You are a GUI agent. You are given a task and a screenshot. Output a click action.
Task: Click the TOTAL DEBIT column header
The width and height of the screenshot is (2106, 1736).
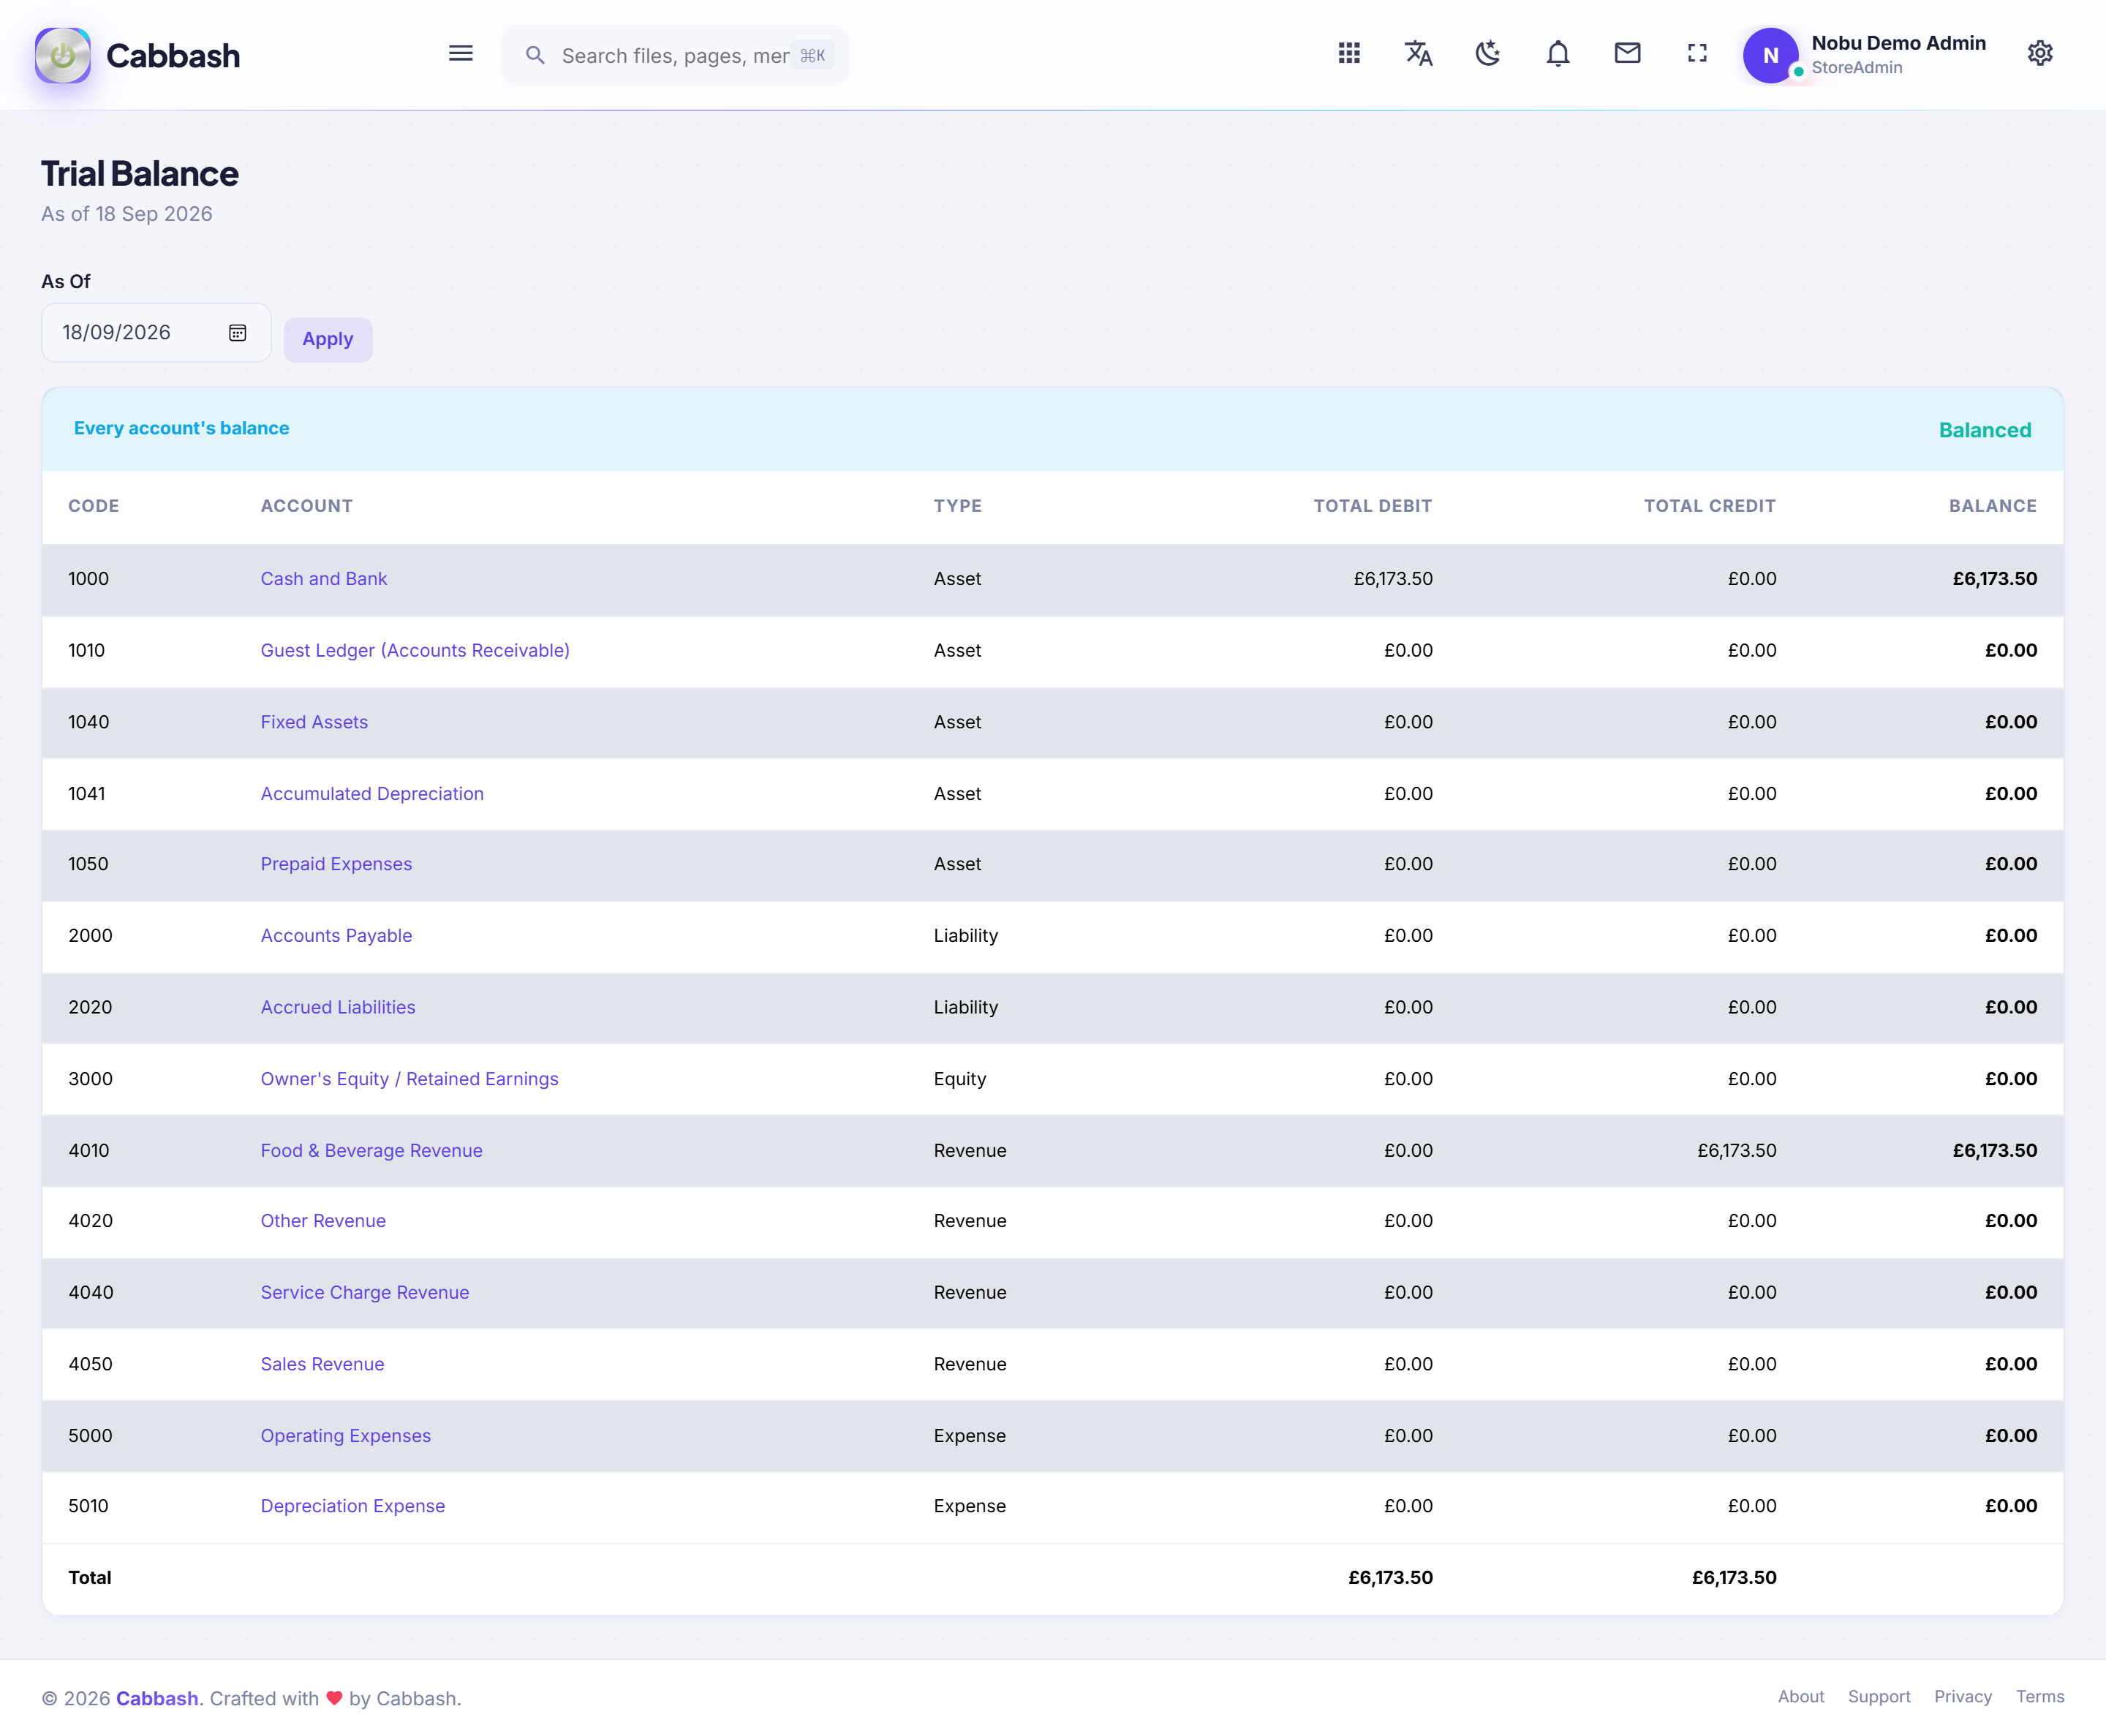tap(1372, 506)
